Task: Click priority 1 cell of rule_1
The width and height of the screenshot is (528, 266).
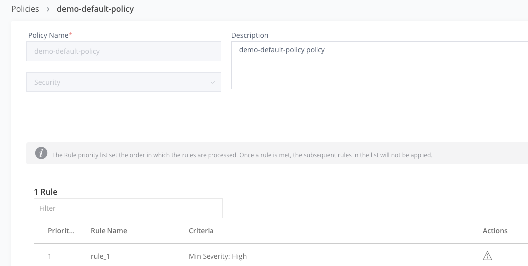Action: (x=50, y=256)
